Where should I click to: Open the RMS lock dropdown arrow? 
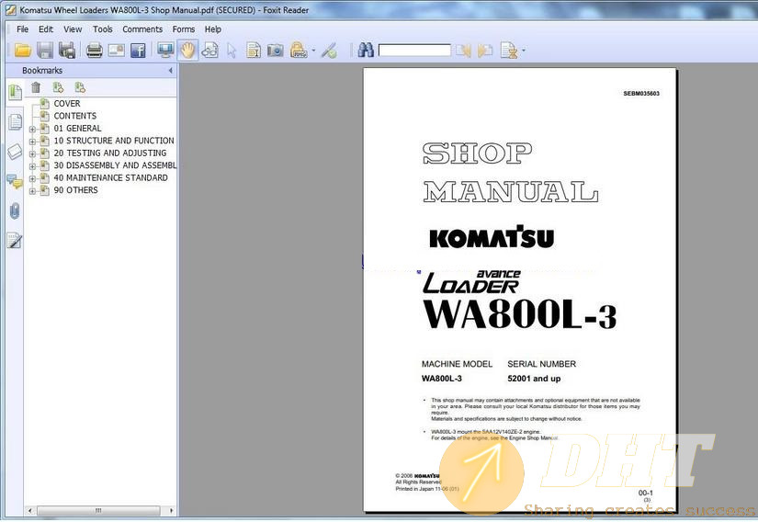click(313, 51)
